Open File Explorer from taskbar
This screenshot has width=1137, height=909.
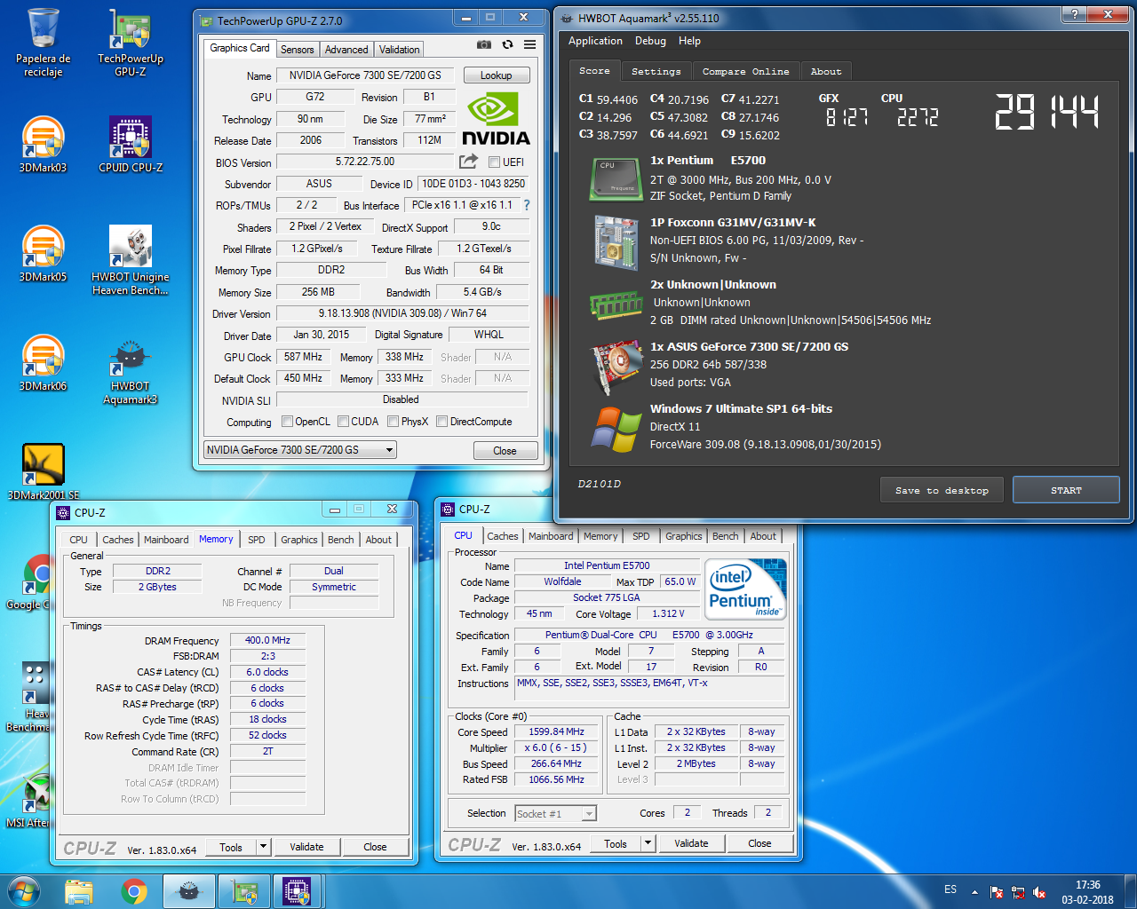click(x=79, y=891)
